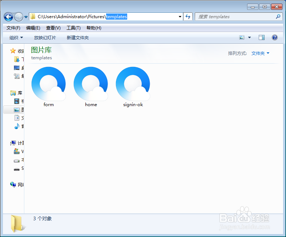Select Pictures library icon in sidebar

point(17,110)
